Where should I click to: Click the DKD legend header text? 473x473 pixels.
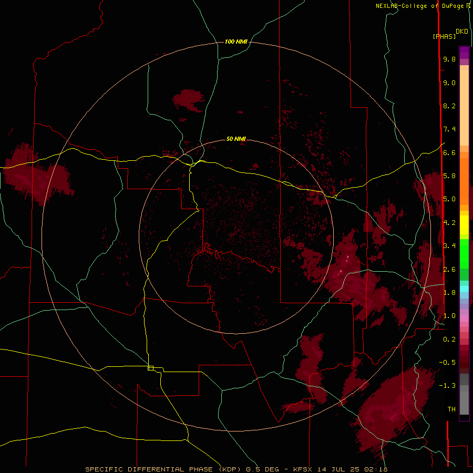click(462, 32)
